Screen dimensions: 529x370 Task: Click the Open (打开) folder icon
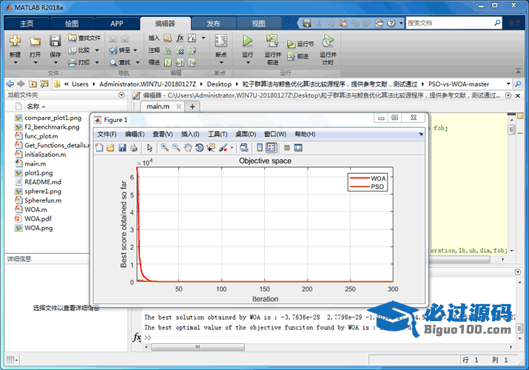pos(35,41)
